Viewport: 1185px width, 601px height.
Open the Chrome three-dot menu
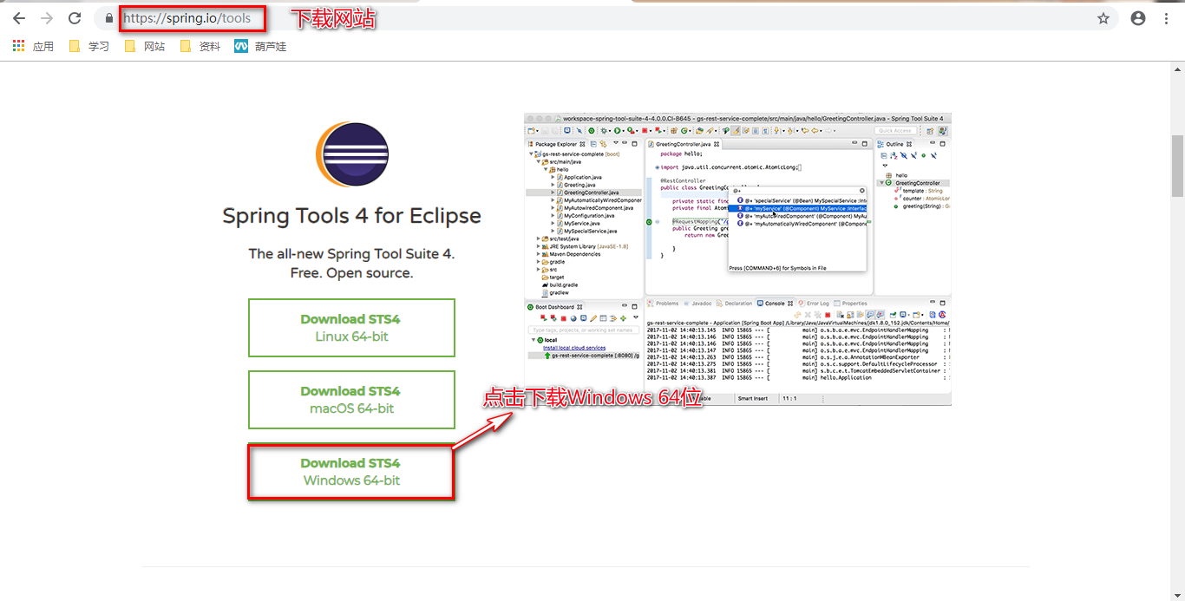click(1167, 18)
